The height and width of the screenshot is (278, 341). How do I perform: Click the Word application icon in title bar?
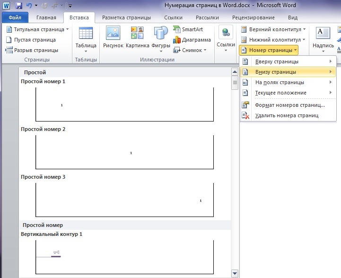[x=6, y=6]
